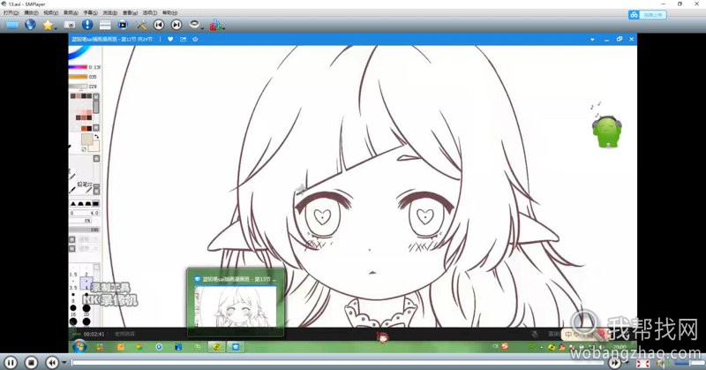Click the favorites star icon
The height and width of the screenshot is (370, 706).
point(48,25)
